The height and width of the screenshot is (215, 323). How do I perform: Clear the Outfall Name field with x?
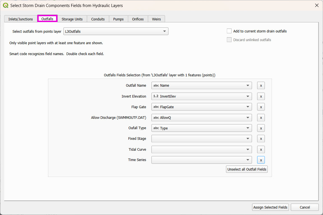click(x=261, y=86)
